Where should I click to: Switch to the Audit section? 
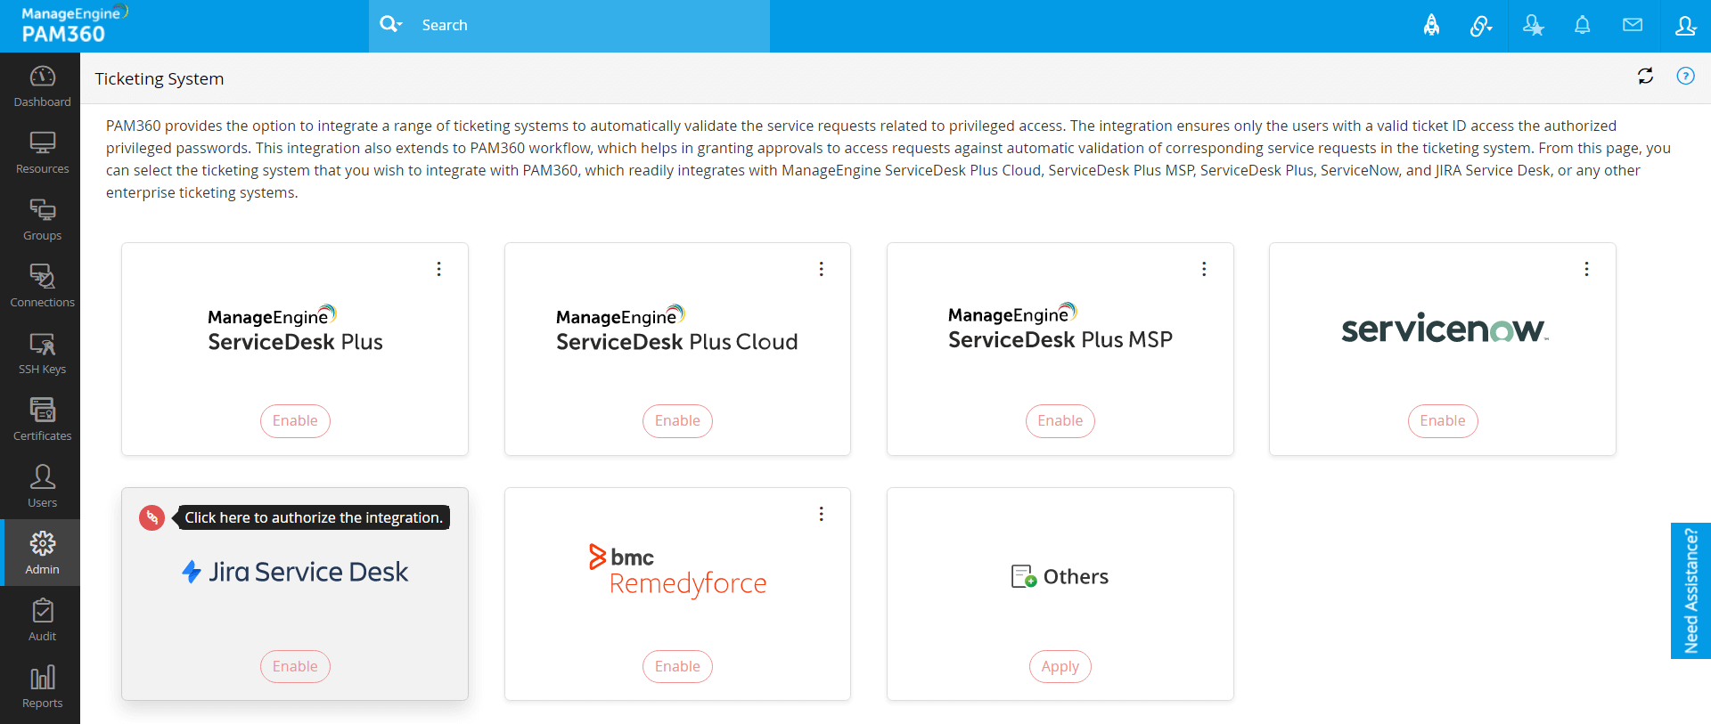[x=42, y=621]
